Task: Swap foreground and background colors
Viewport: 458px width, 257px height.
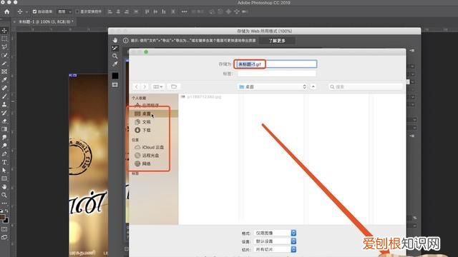Action: click(x=6, y=211)
